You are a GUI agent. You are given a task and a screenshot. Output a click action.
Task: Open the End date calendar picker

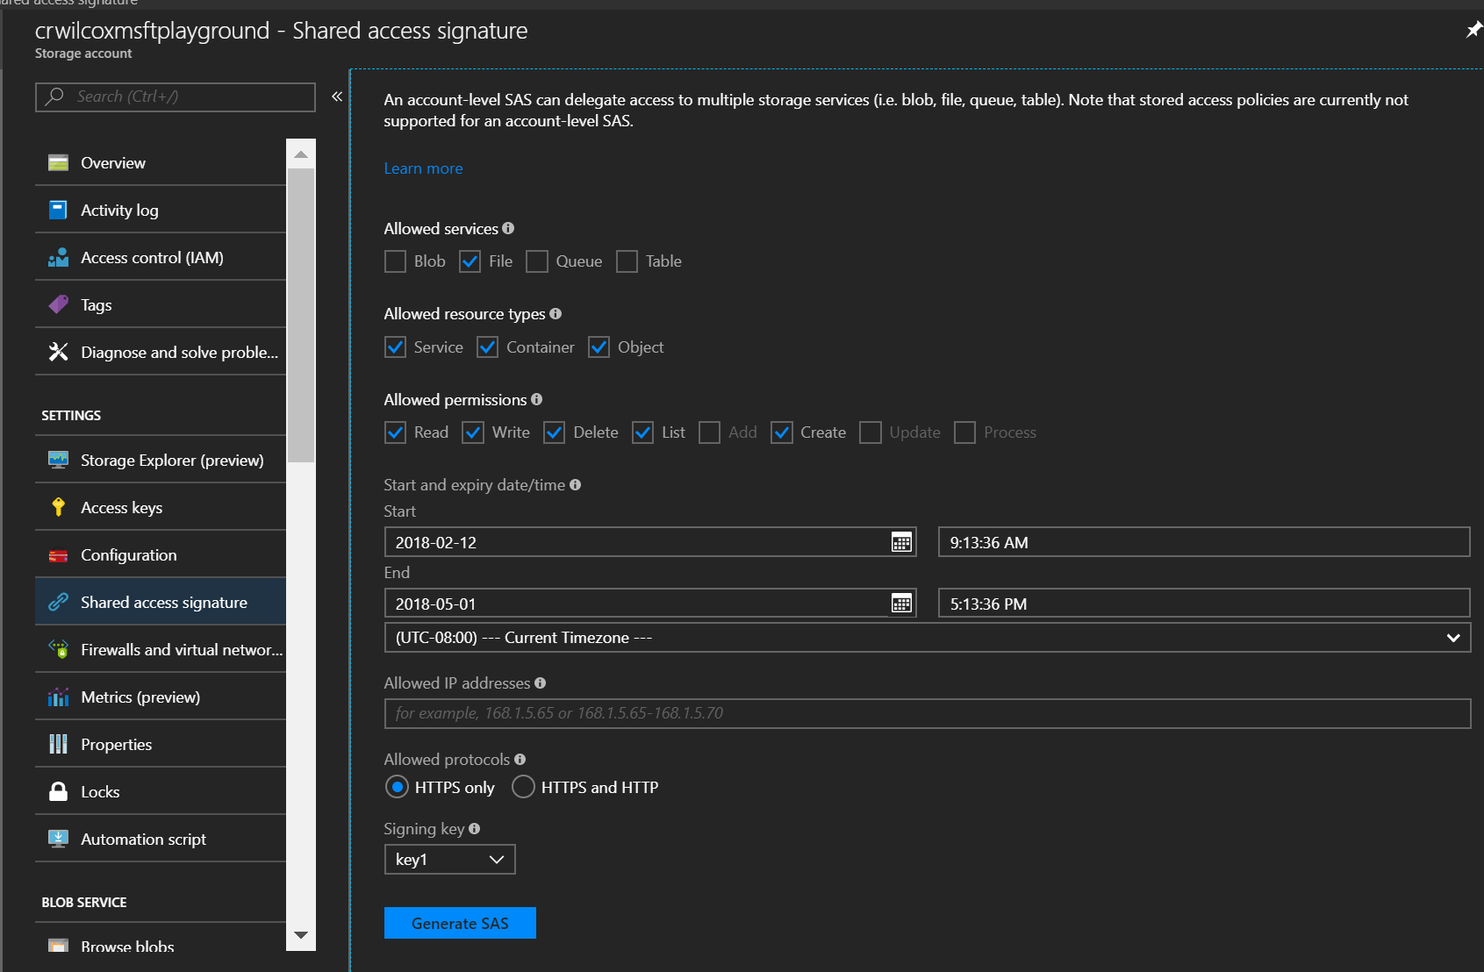tap(901, 604)
